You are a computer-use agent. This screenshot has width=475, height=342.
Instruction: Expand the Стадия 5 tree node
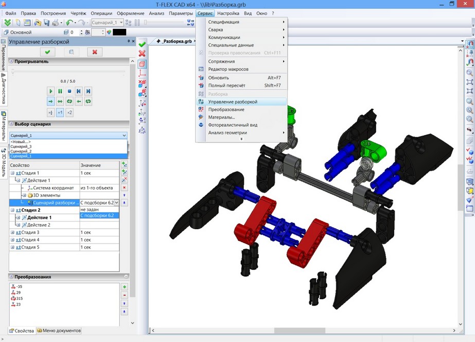coord(12,247)
